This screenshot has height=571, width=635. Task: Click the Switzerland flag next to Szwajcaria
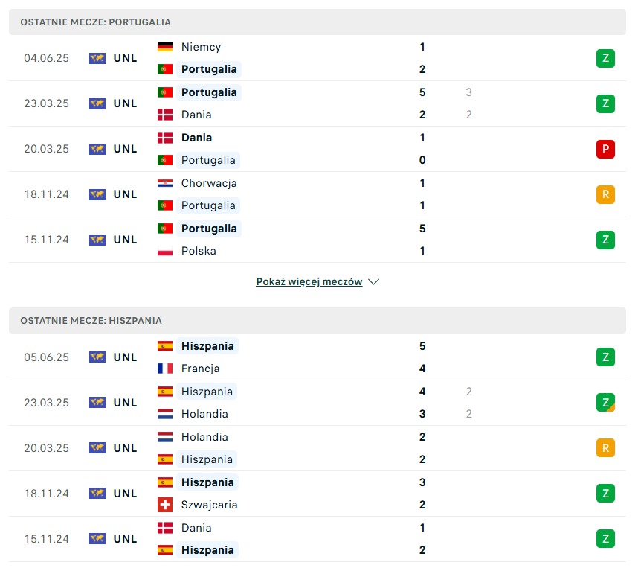pyautogui.click(x=165, y=505)
